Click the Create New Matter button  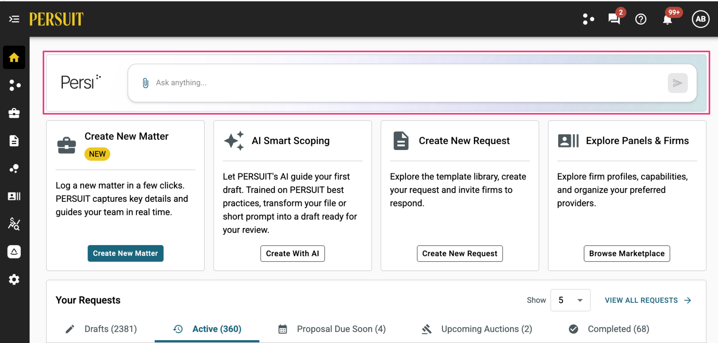click(125, 253)
